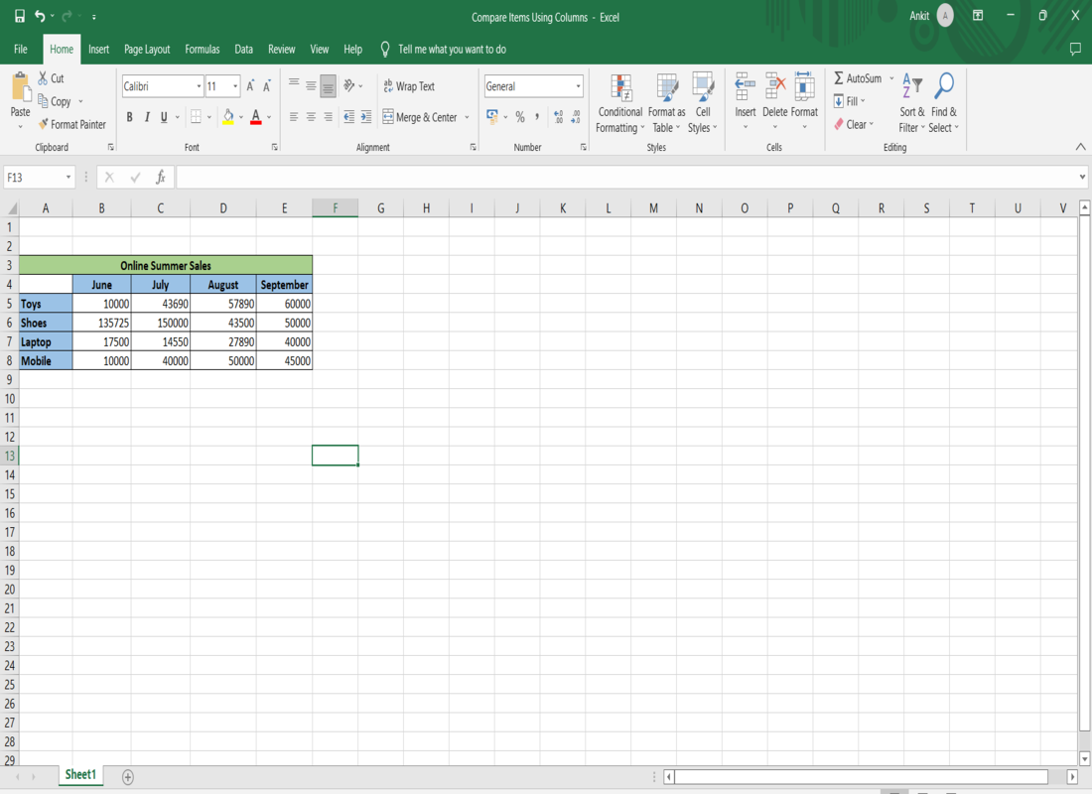Screen dimensions: 1092x794
Task: Open the Page Layout tab
Action: (146, 49)
